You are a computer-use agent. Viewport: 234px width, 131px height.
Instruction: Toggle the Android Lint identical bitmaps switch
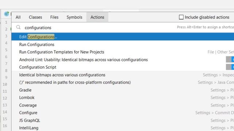pyautogui.click(x=230, y=60)
